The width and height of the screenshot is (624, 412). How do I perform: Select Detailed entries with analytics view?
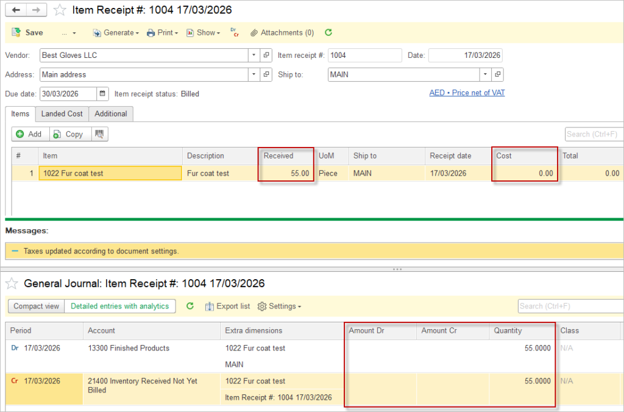[119, 306]
